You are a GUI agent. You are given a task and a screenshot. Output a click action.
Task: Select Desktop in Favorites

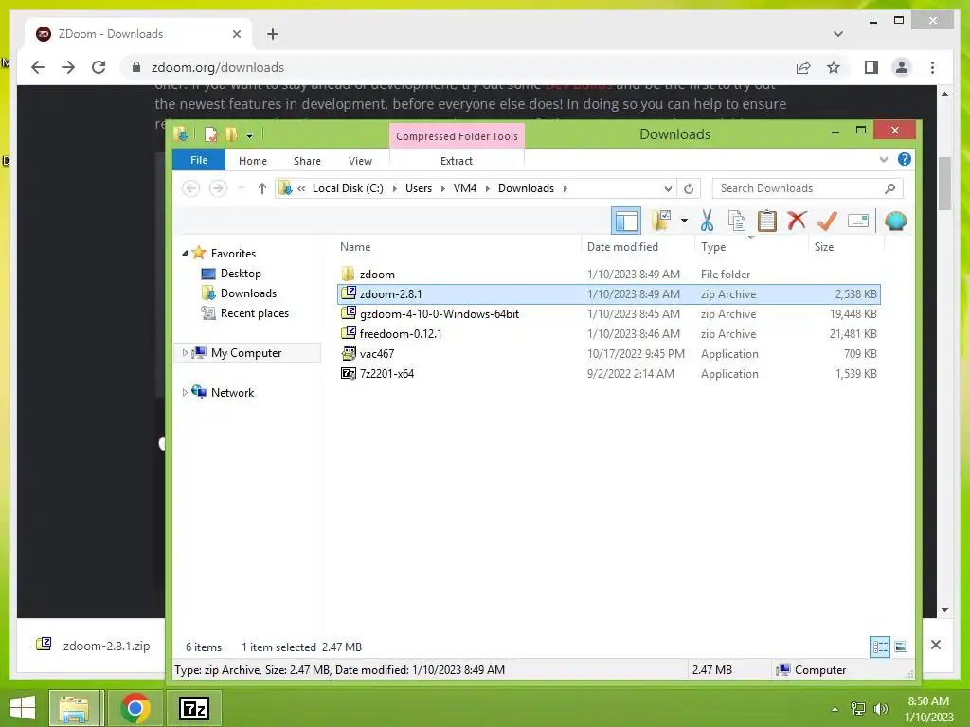[x=241, y=274]
